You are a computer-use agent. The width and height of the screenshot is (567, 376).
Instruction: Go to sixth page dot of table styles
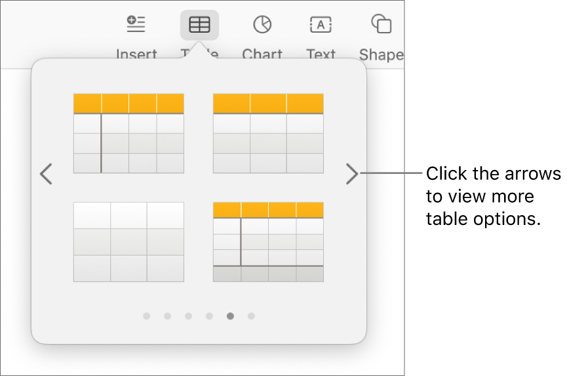(251, 316)
